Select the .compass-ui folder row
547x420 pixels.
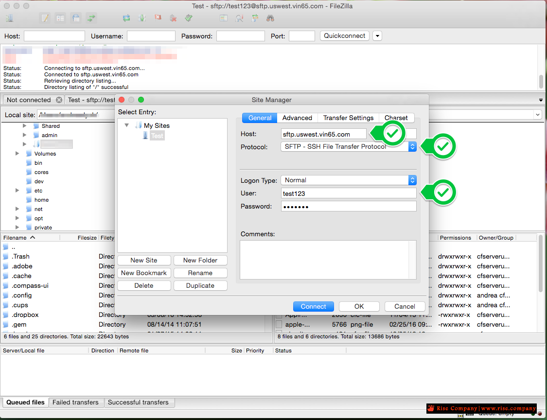pos(30,285)
